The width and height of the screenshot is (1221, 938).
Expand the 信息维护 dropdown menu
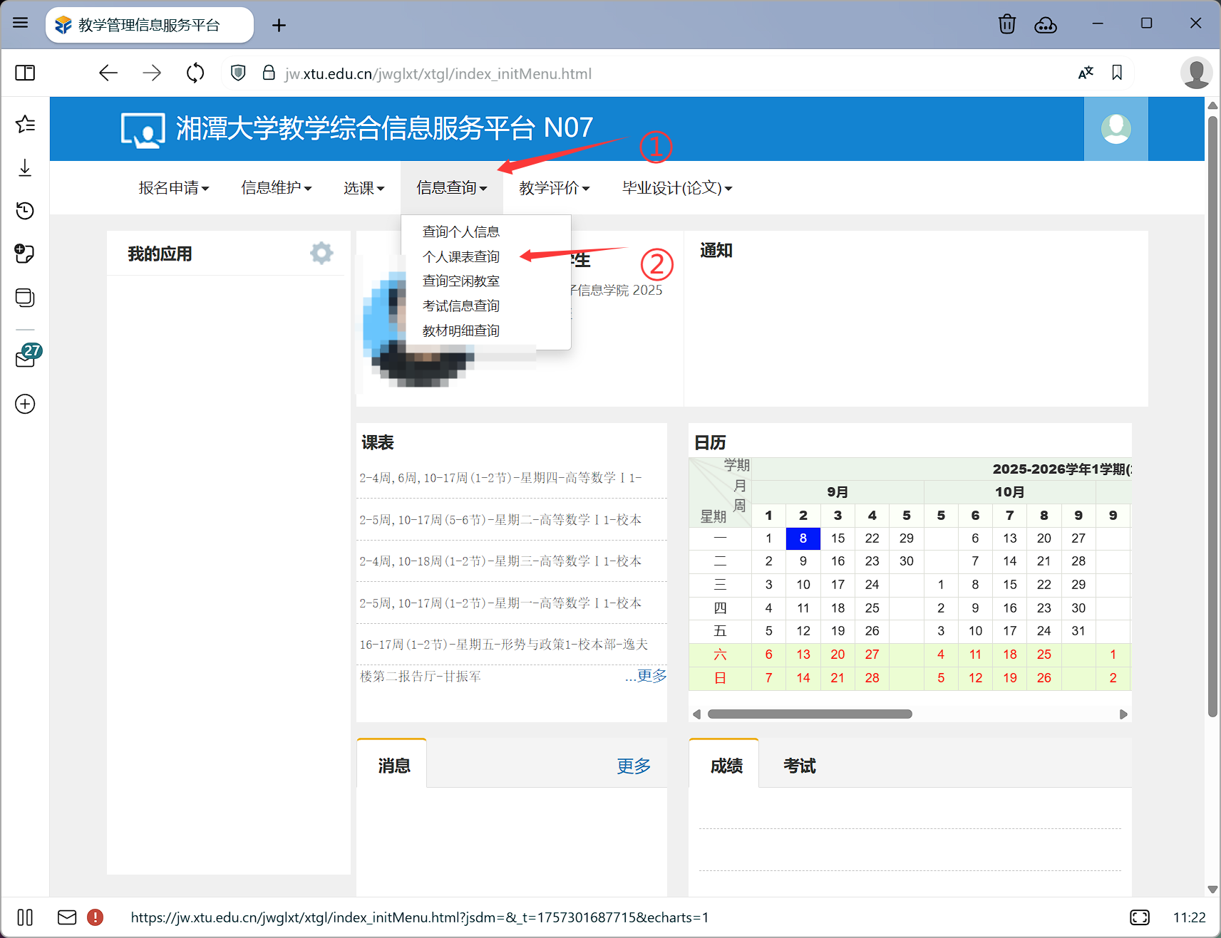click(276, 188)
